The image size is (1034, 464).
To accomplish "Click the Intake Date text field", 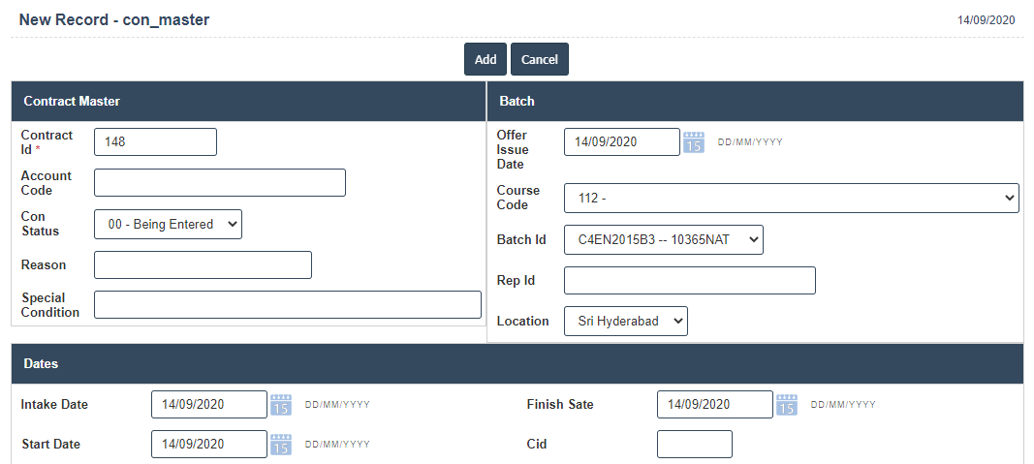I will pos(208,405).
